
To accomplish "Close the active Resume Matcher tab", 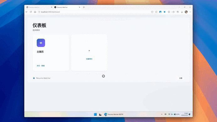I will click(80, 7).
